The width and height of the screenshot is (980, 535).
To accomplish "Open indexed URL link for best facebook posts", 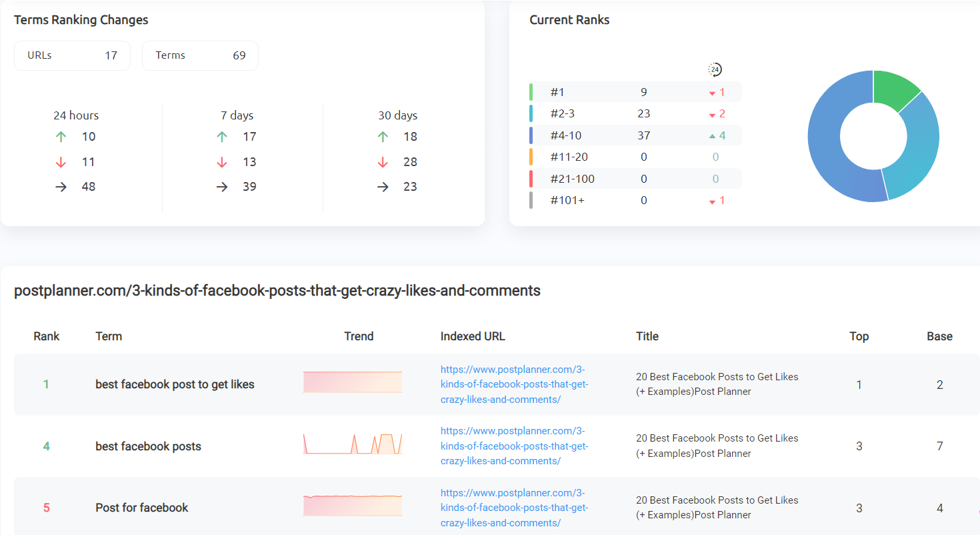I will pos(514,446).
